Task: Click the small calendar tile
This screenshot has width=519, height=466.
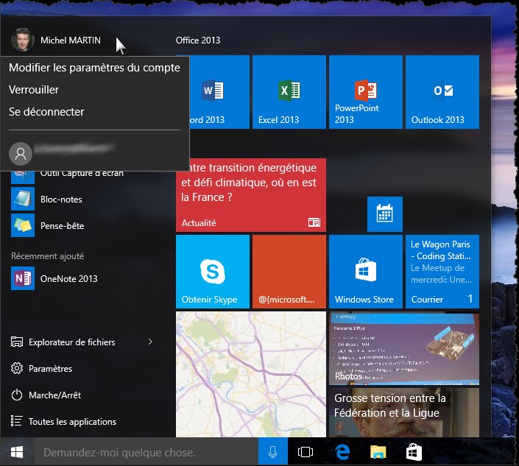Action: click(384, 214)
